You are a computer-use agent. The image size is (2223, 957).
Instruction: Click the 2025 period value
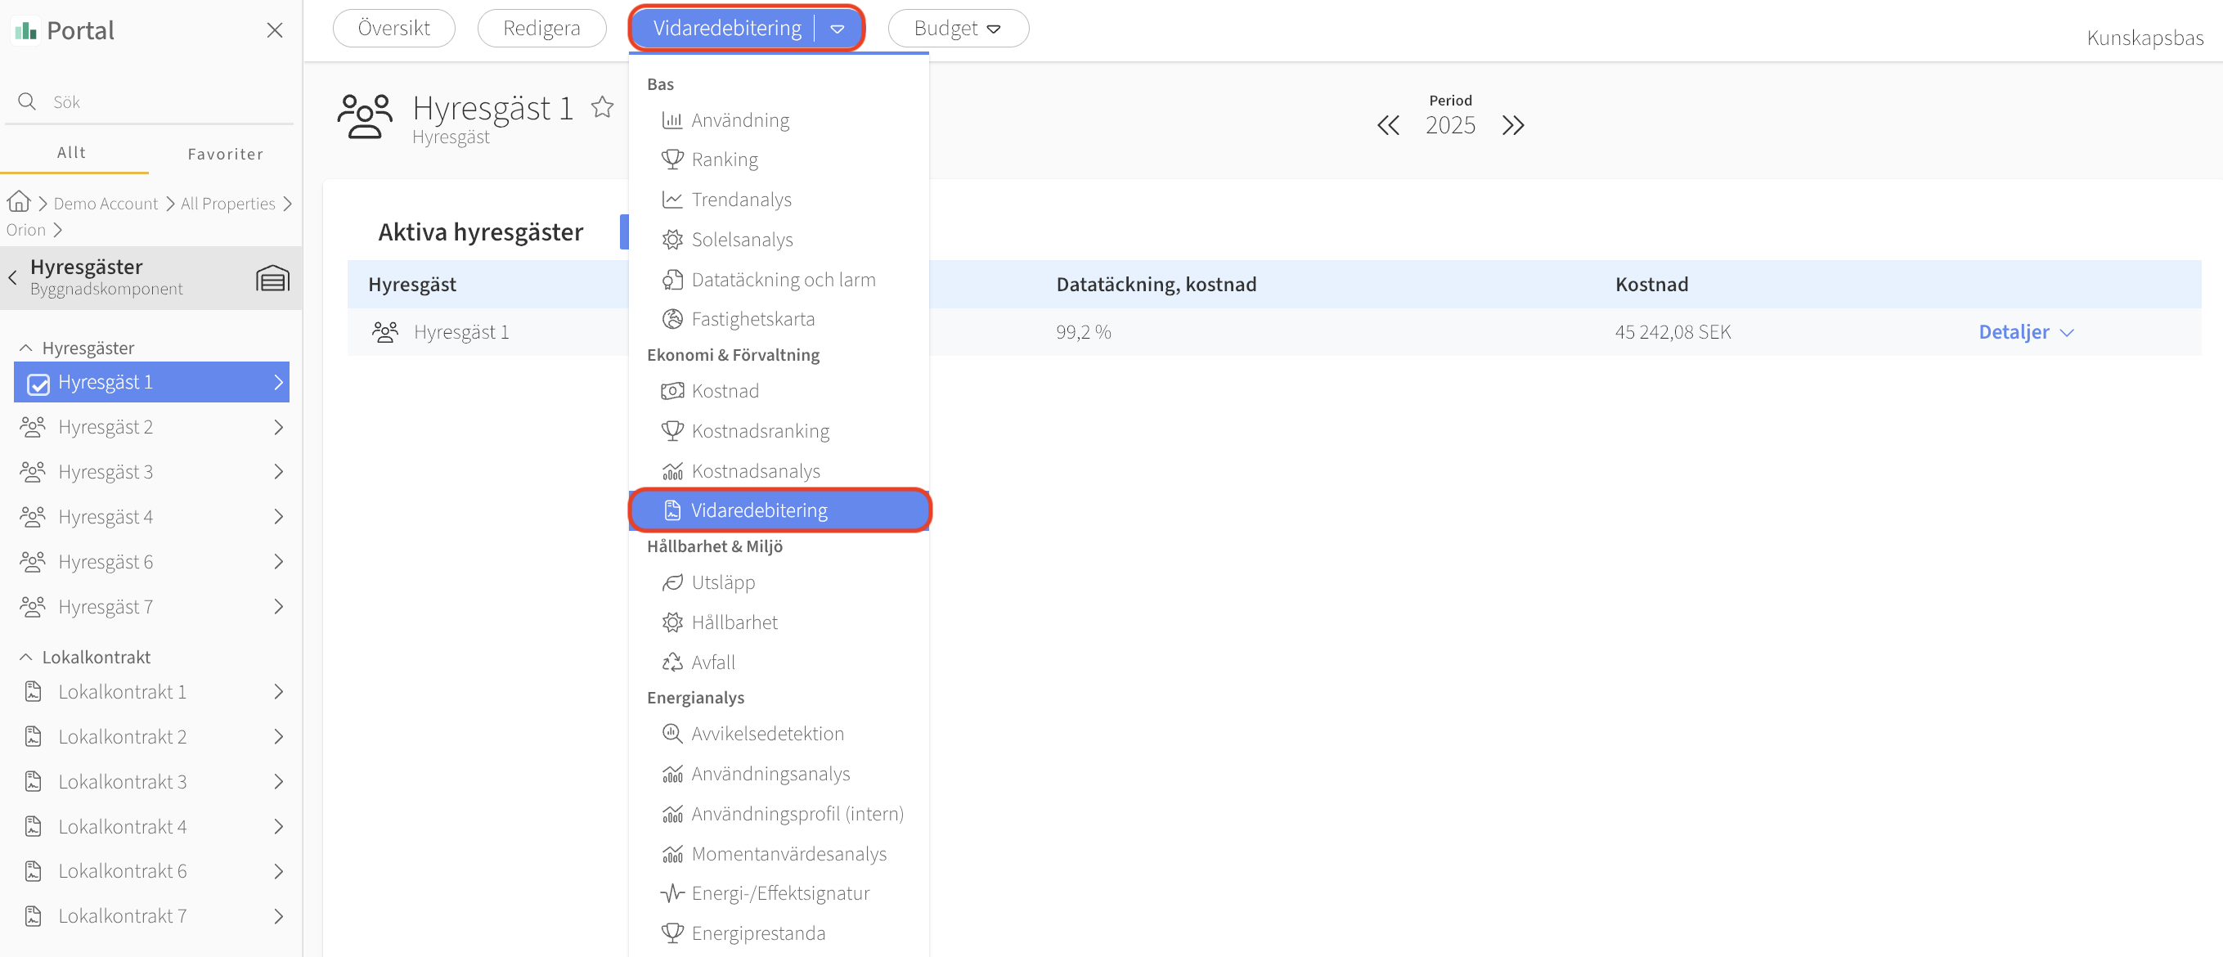1450,125
